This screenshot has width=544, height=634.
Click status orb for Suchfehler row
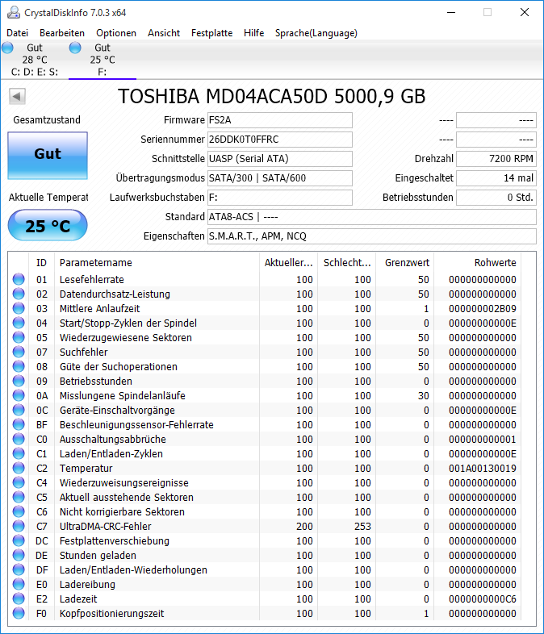tap(19, 352)
